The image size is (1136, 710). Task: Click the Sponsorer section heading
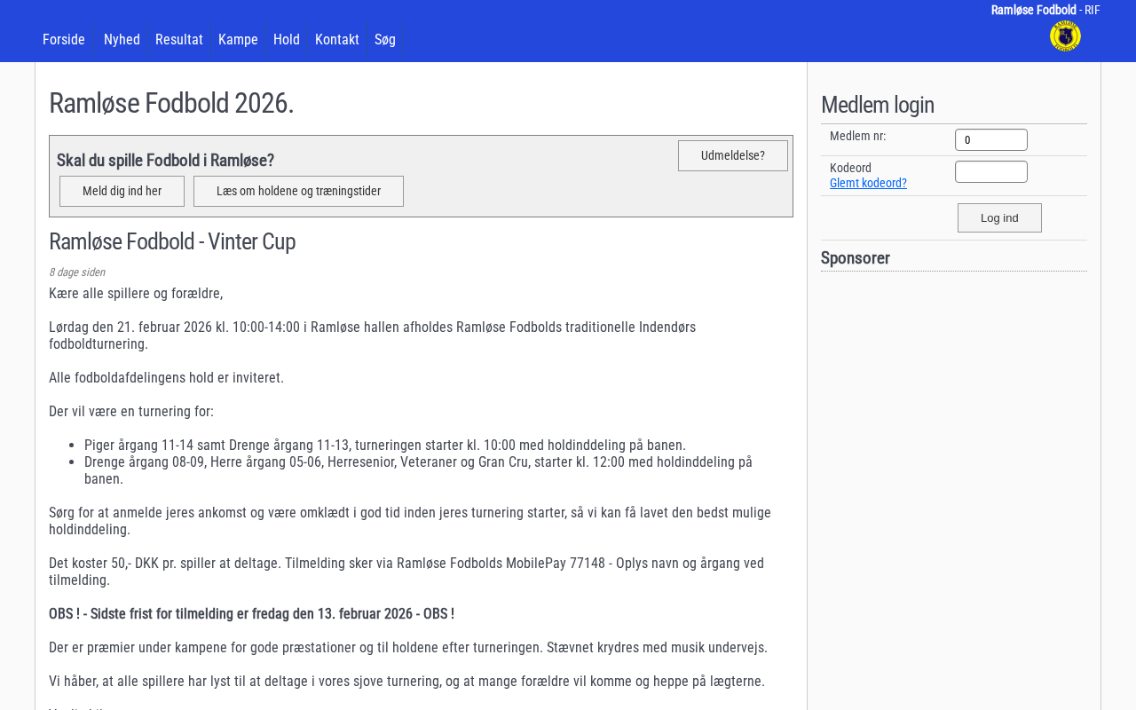pos(856,258)
